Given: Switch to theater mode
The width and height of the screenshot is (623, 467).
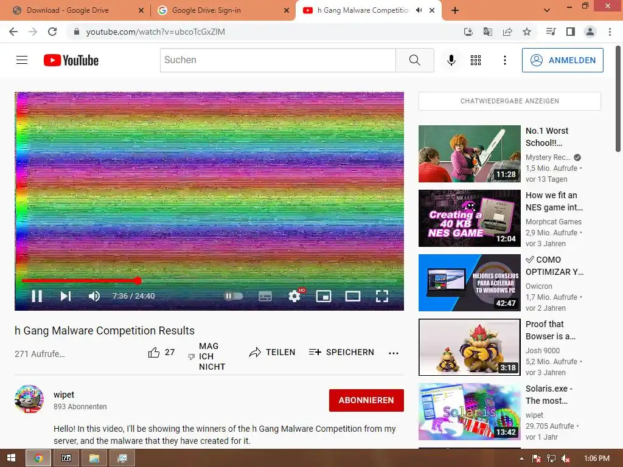Looking at the screenshot, I should coord(353,296).
